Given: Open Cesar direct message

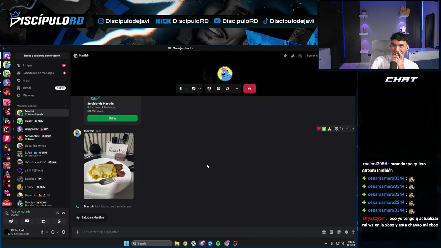Looking at the screenshot, I should 42,121.
